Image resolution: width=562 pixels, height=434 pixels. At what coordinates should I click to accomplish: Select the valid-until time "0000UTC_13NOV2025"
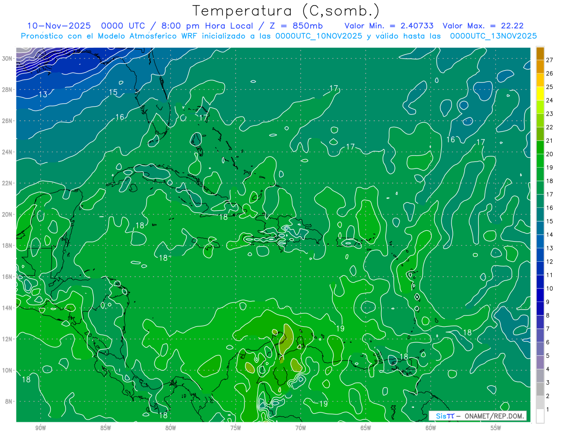(493, 36)
